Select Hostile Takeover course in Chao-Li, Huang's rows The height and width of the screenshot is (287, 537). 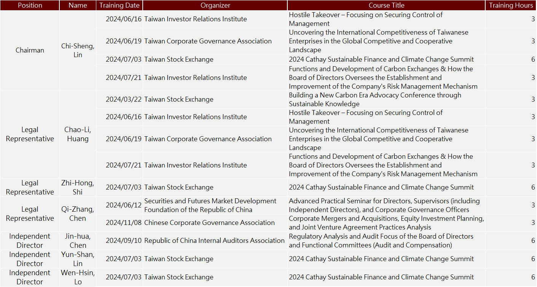(x=366, y=117)
